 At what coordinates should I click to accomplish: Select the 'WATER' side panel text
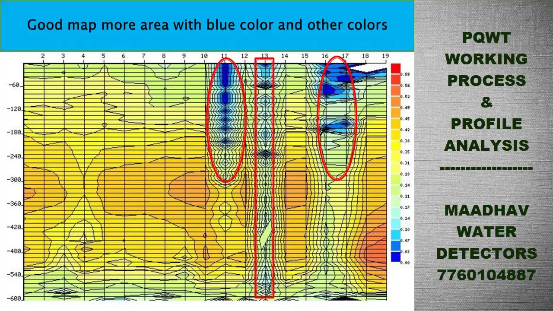pos(486,232)
